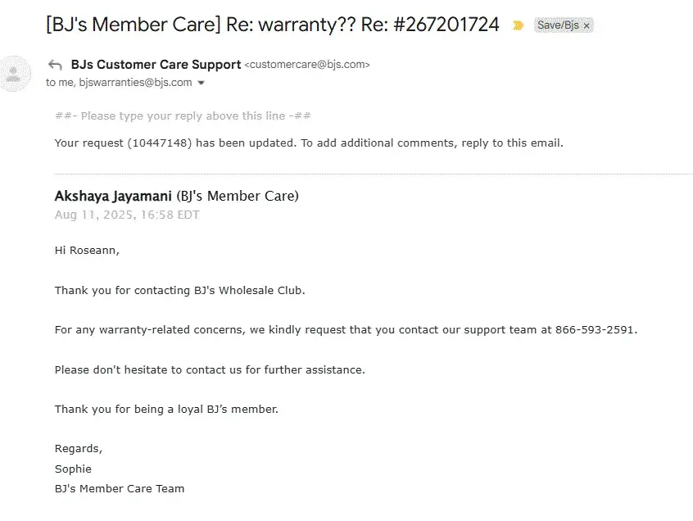Click the "to me, bjswarranties@bjs.com" recipient line
693x521 pixels.
pos(119,83)
